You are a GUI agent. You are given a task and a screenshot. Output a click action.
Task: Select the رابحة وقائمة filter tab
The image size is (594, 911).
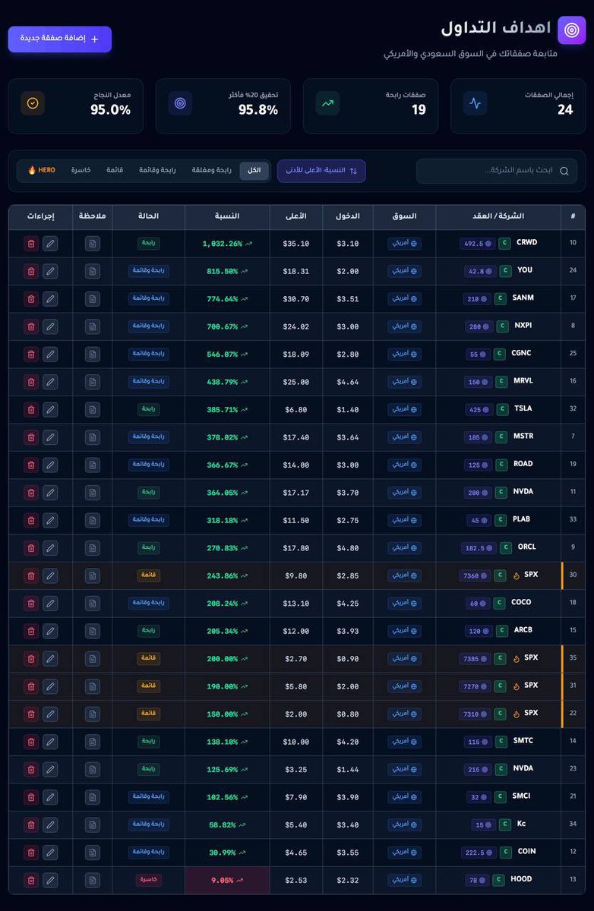157,171
